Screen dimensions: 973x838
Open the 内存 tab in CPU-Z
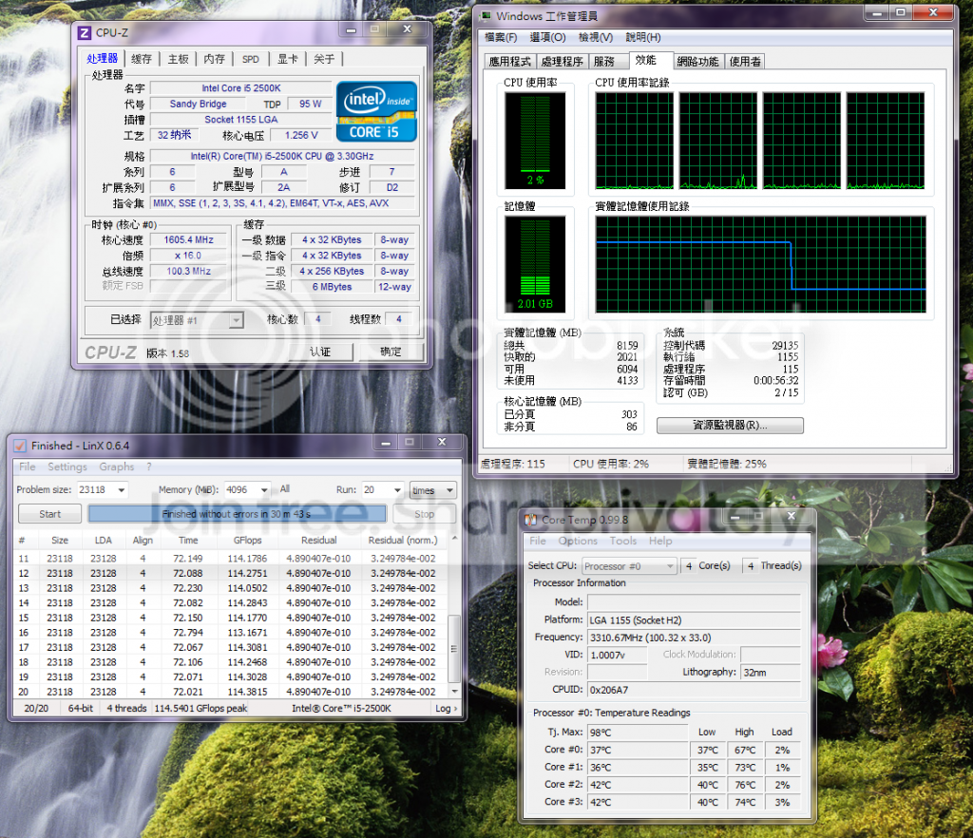(214, 59)
